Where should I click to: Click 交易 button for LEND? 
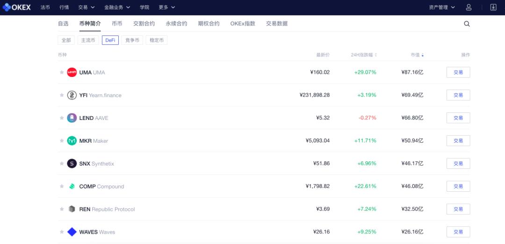coord(458,118)
